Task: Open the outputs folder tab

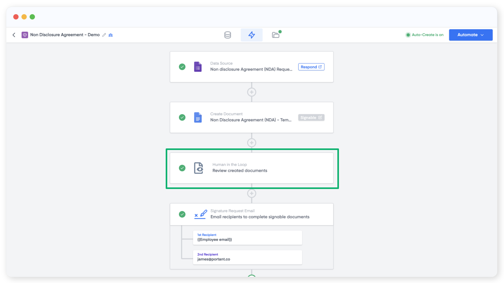Action: pos(276,35)
